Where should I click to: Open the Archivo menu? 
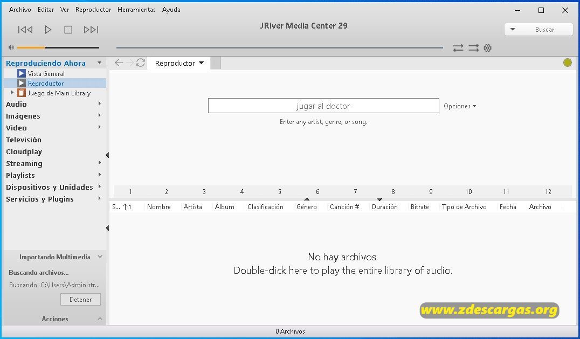(x=20, y=10)
